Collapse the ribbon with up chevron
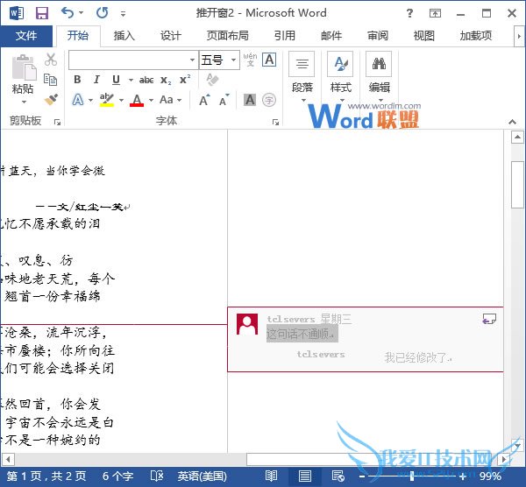The width and height of the screenshot is (526, 487). (x=512, y=122)
